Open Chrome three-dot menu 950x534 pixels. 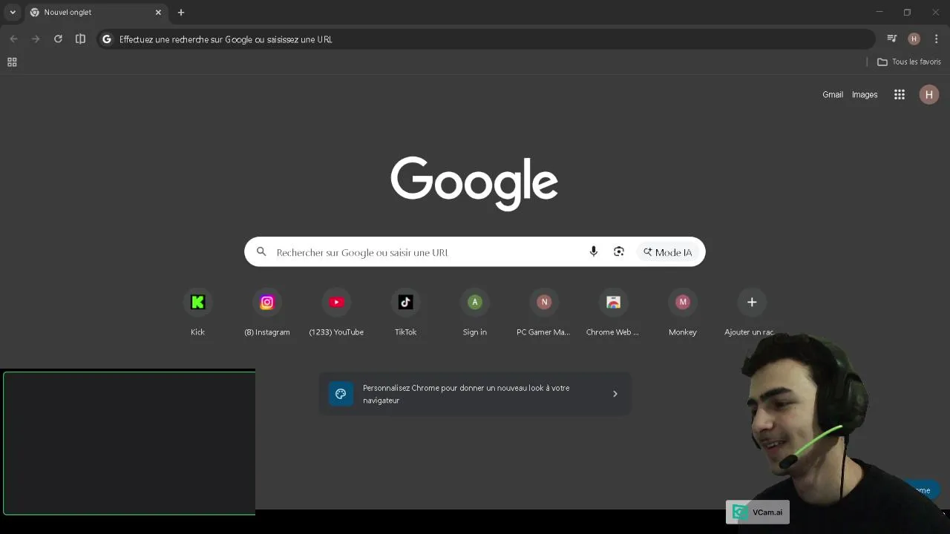click(x=936, y=39)
